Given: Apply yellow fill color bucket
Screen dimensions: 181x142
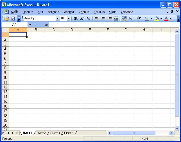Looking at the screenshot, I should click(157, 19).
